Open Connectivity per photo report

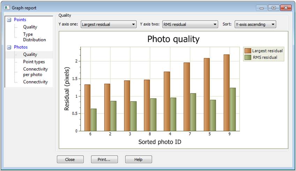pyautogui.click(x=35, y=72)
